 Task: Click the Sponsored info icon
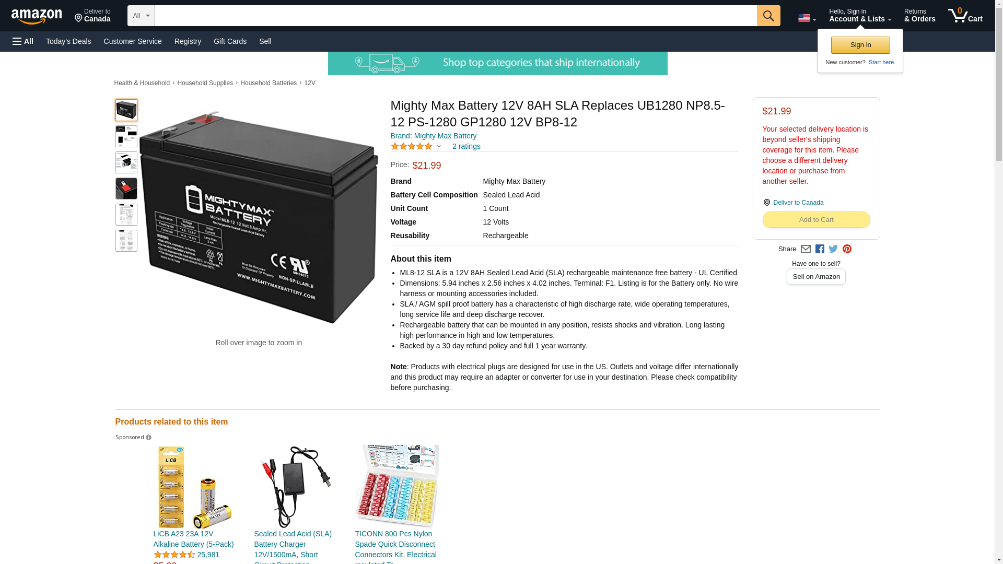(148, 438)
